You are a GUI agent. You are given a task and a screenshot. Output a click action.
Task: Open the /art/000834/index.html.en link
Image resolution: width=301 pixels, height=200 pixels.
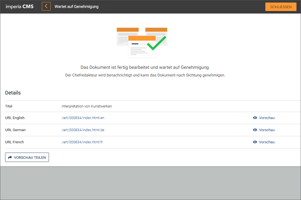[x=83, y=118]
